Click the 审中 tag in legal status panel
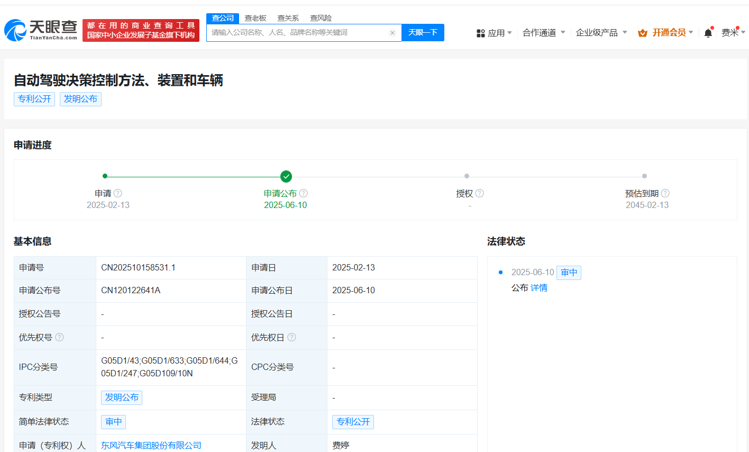Viewport: 749px width, 452px height. pyautogui.click(x=569, y=273)
